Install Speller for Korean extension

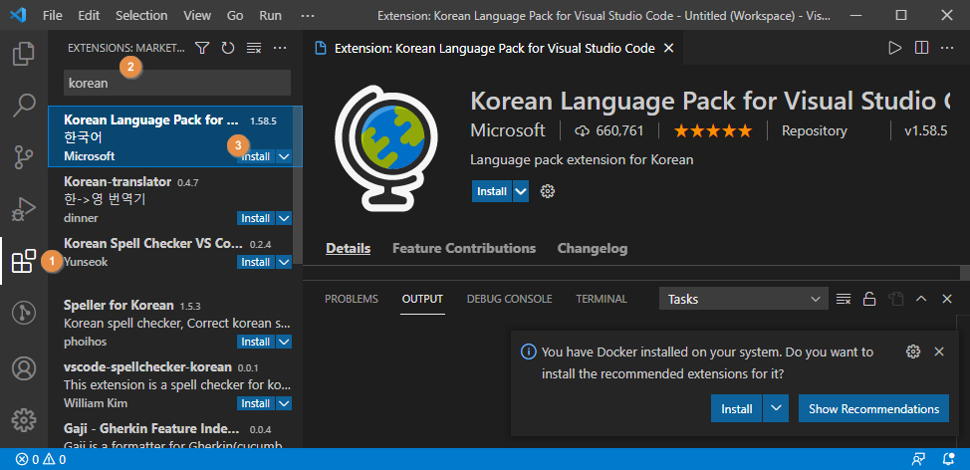click(256, 342)
